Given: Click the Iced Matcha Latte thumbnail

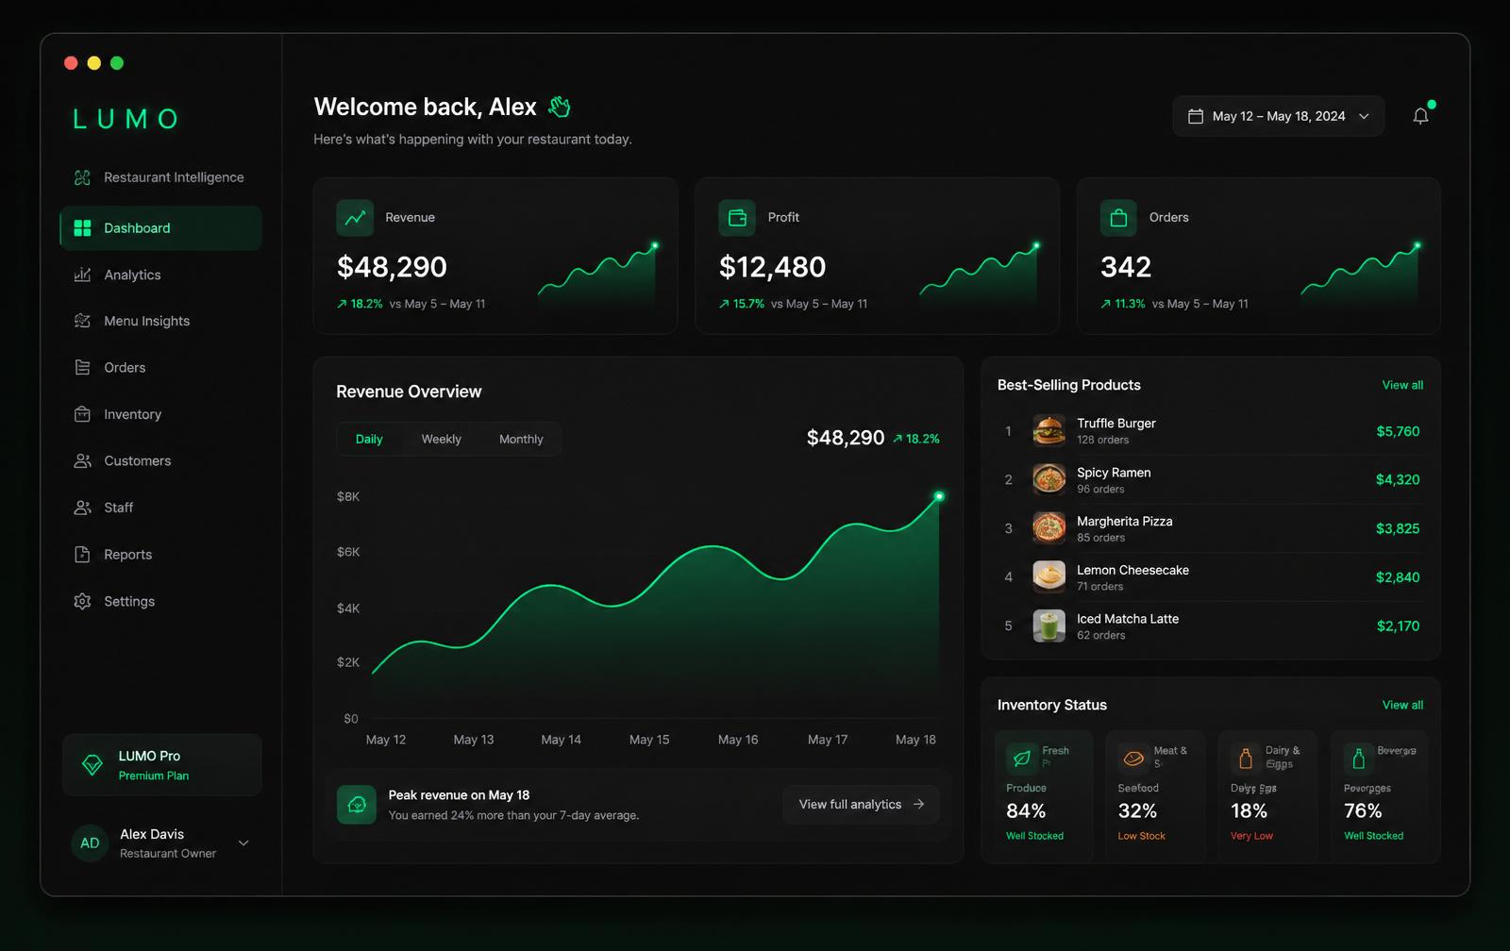Looking at the screenshot, I should (1049, 626).
